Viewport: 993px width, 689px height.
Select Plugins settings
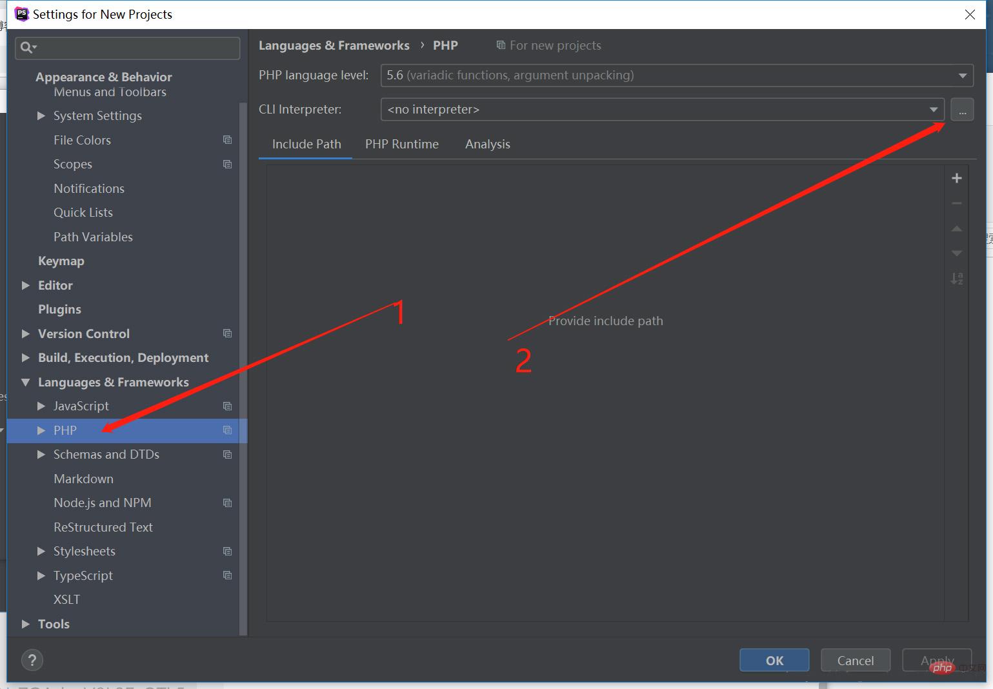point(59,310)
